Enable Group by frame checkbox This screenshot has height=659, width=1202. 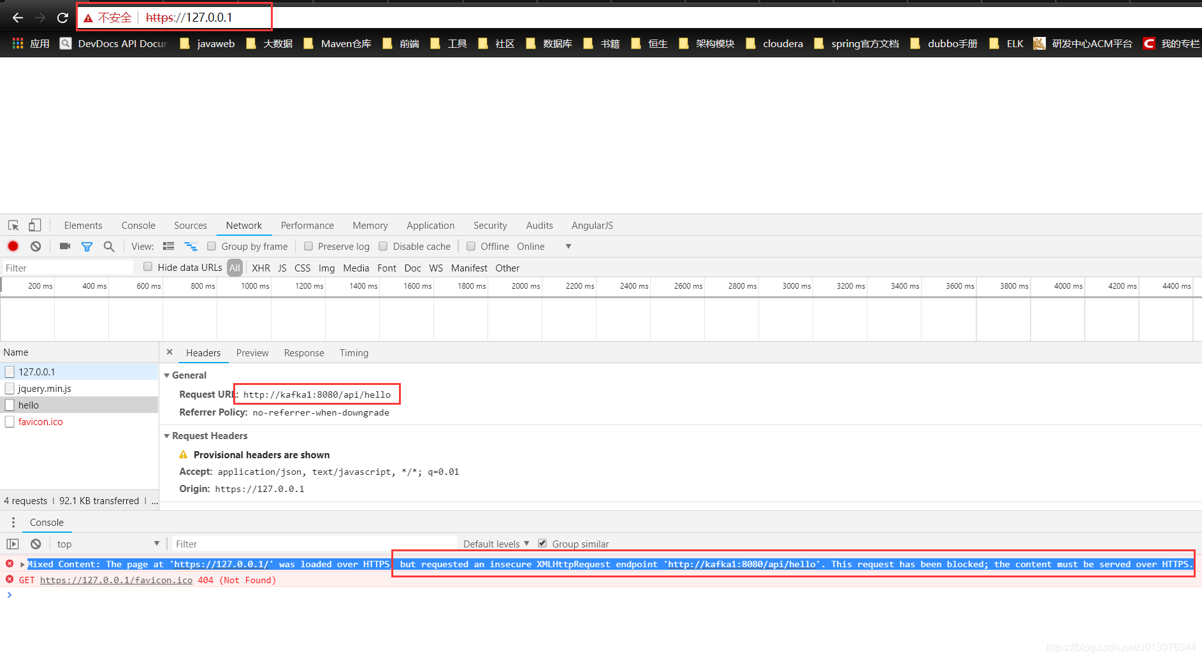click(x=212, y=246)
